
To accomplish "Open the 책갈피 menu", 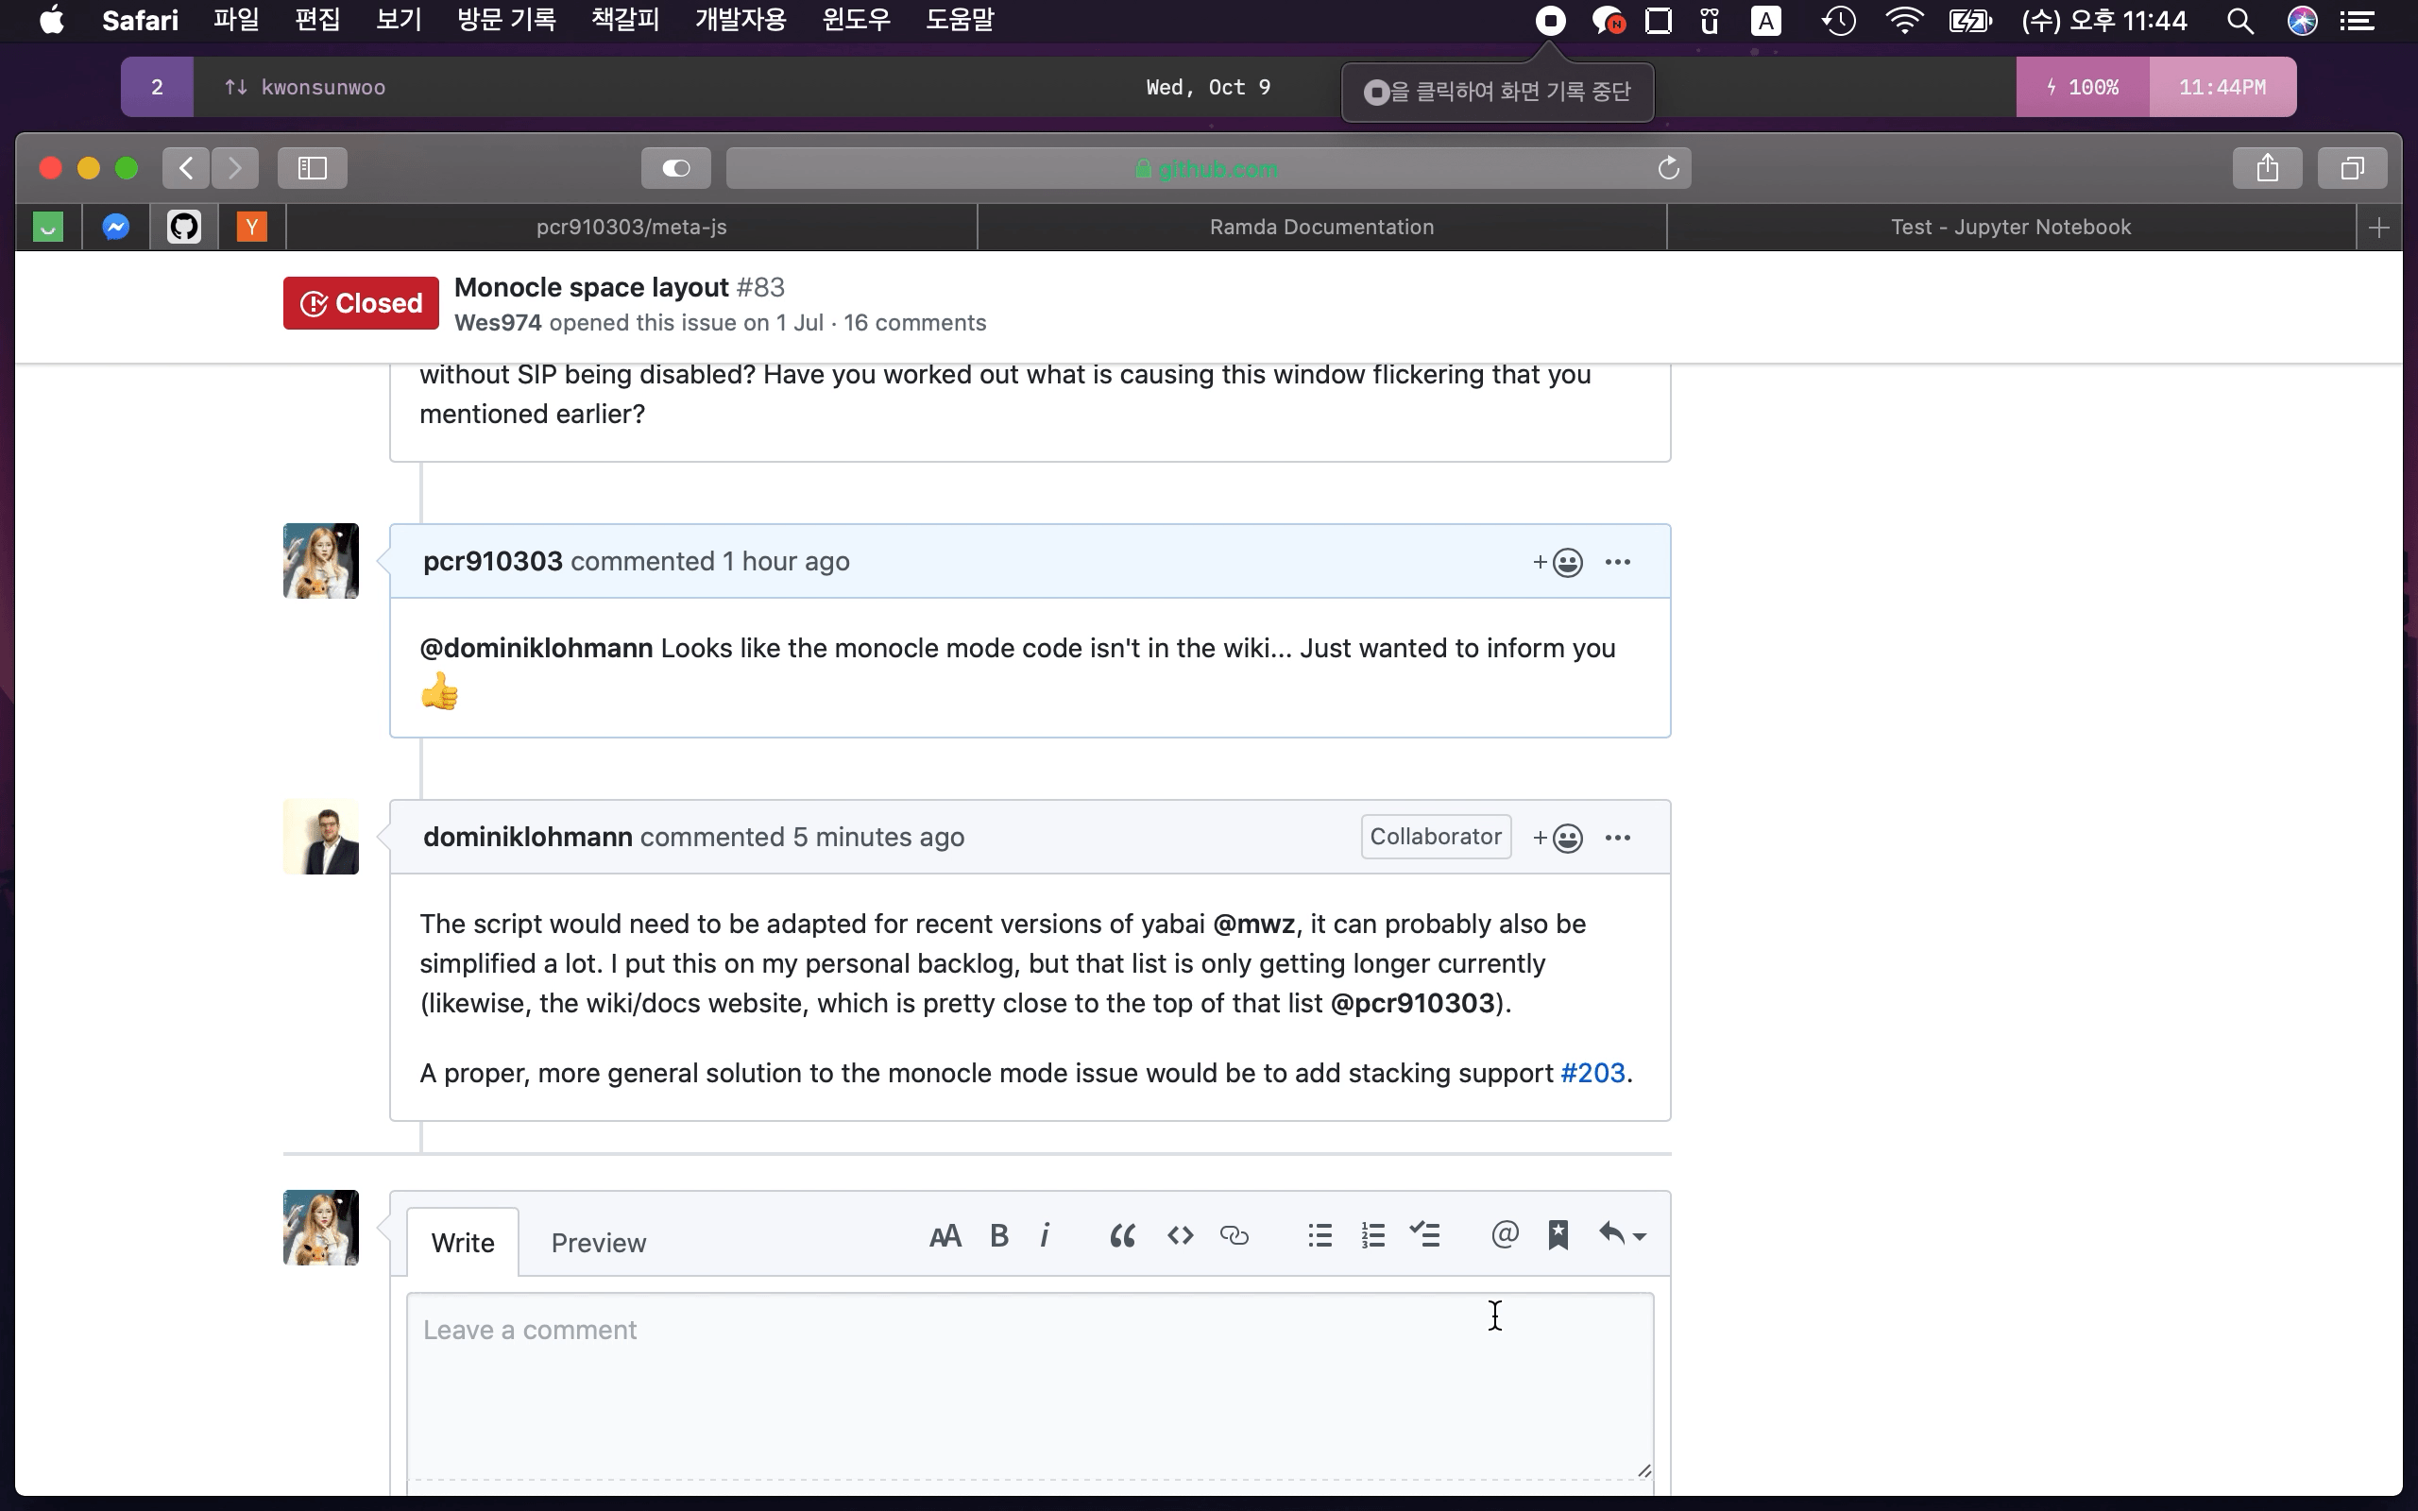I will click(x=624, y=20).
